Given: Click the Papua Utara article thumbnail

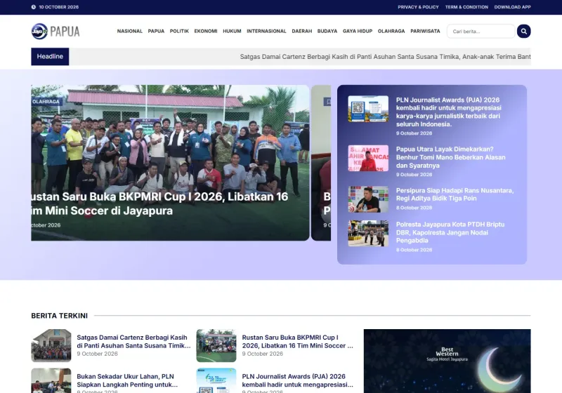Looking at the screenshot, I should click(368, 158).
